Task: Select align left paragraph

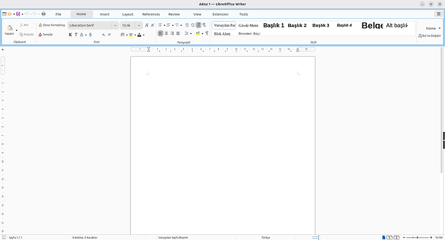Action: coord(161,33)
